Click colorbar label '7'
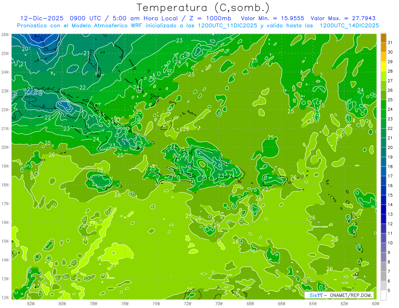The width and height of the screenshot is (399, 308). coord(389,272)
